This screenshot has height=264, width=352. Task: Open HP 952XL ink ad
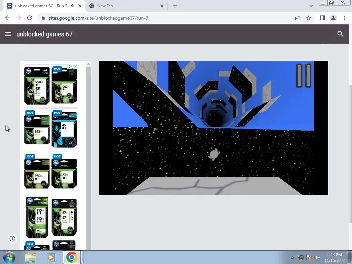[x=37, y=129]
